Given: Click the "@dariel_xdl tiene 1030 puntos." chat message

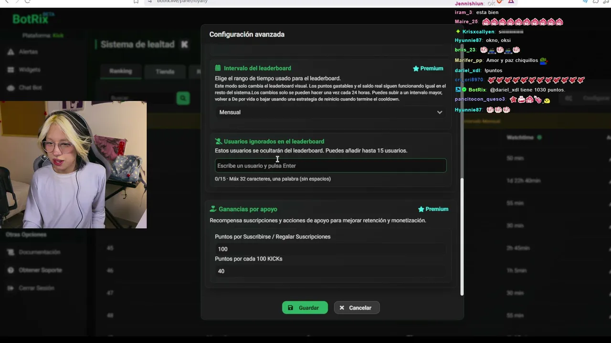Looking at the screenshot, I should [x=527, y=90].
